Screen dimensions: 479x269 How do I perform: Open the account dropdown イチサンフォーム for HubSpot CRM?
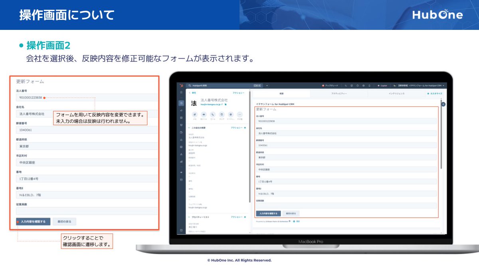click(x=419, y=85)
